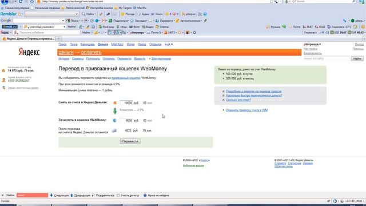Expand the ещё menu in Yandex navigation

169,44
